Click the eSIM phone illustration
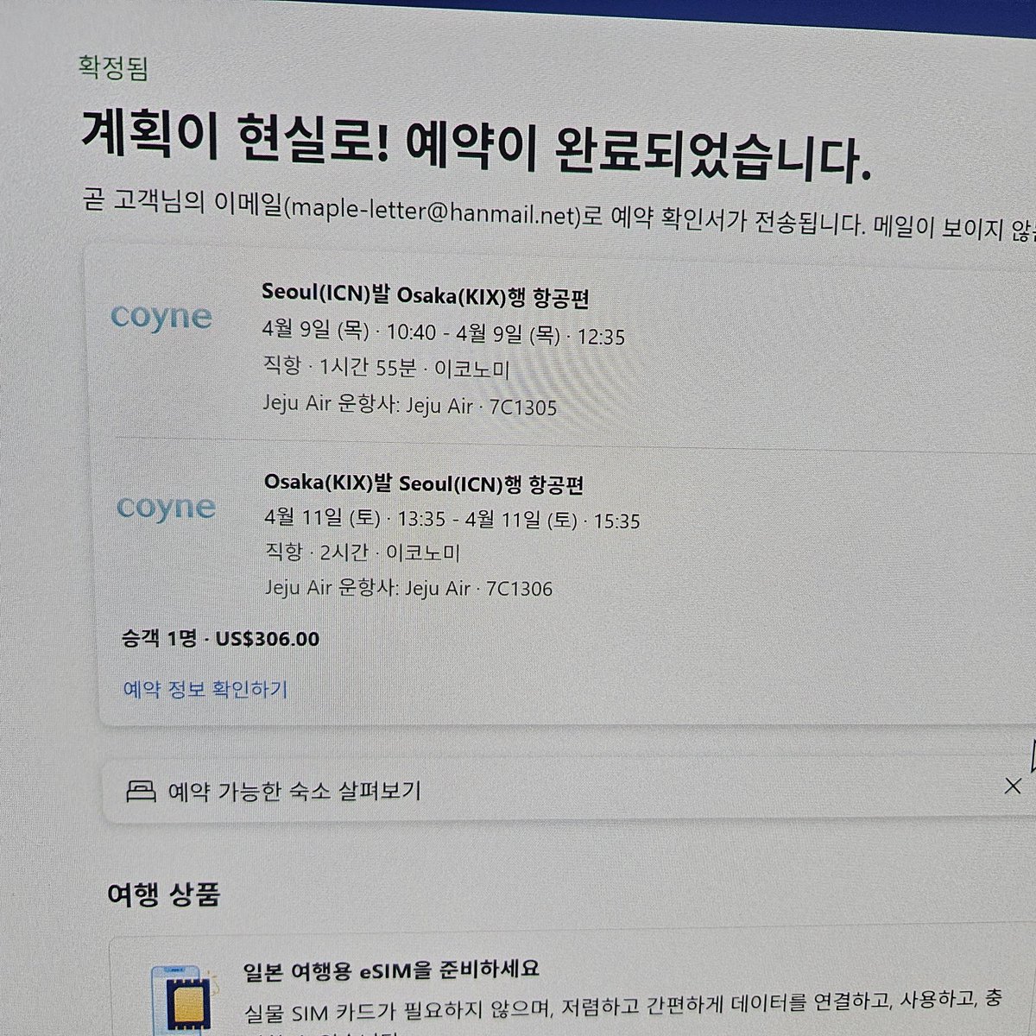The image size is (1036, 1036). pos(185,1000)
